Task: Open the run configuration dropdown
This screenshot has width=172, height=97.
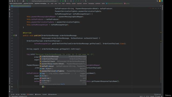Action: coord(44,1)
